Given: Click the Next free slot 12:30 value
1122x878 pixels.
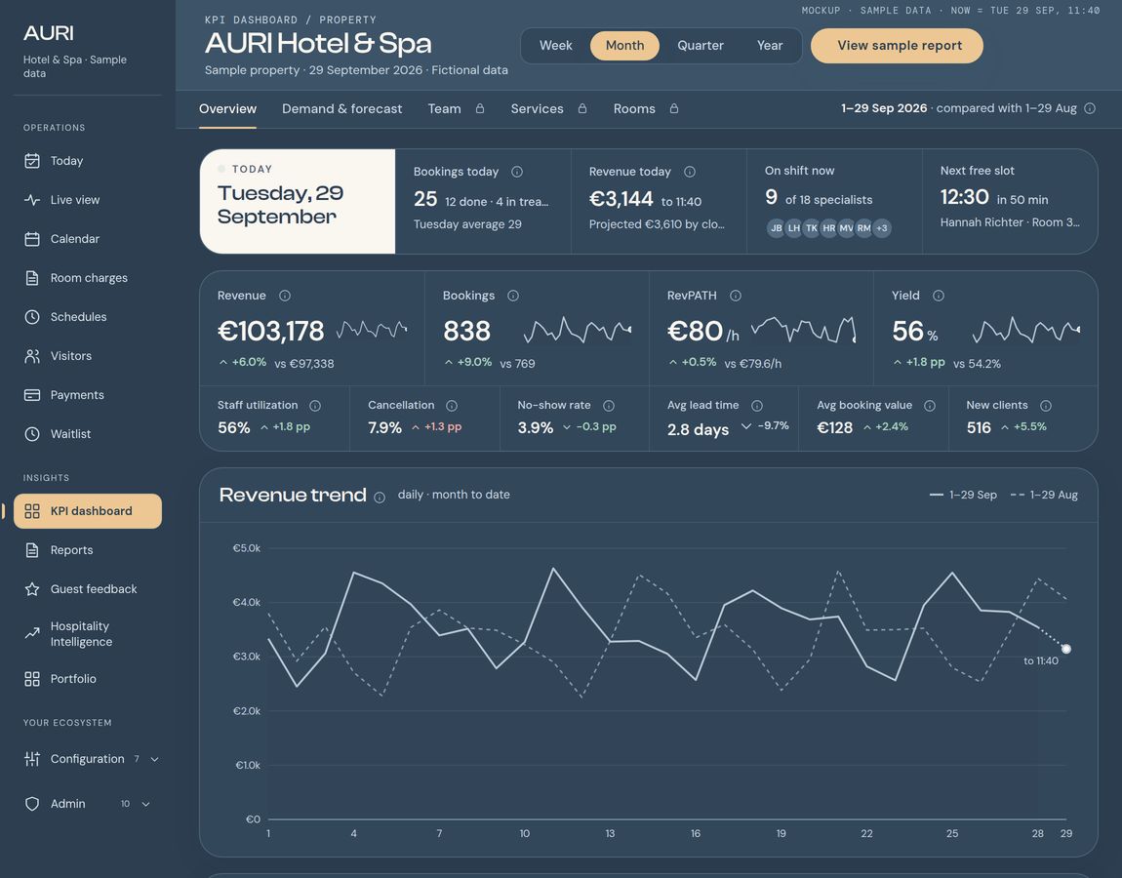Looking at the screenshot, I should 965,197.
